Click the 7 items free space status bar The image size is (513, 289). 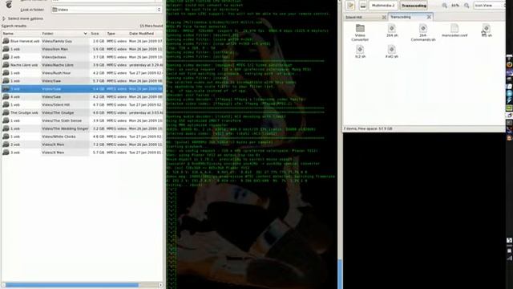(424, 128)
